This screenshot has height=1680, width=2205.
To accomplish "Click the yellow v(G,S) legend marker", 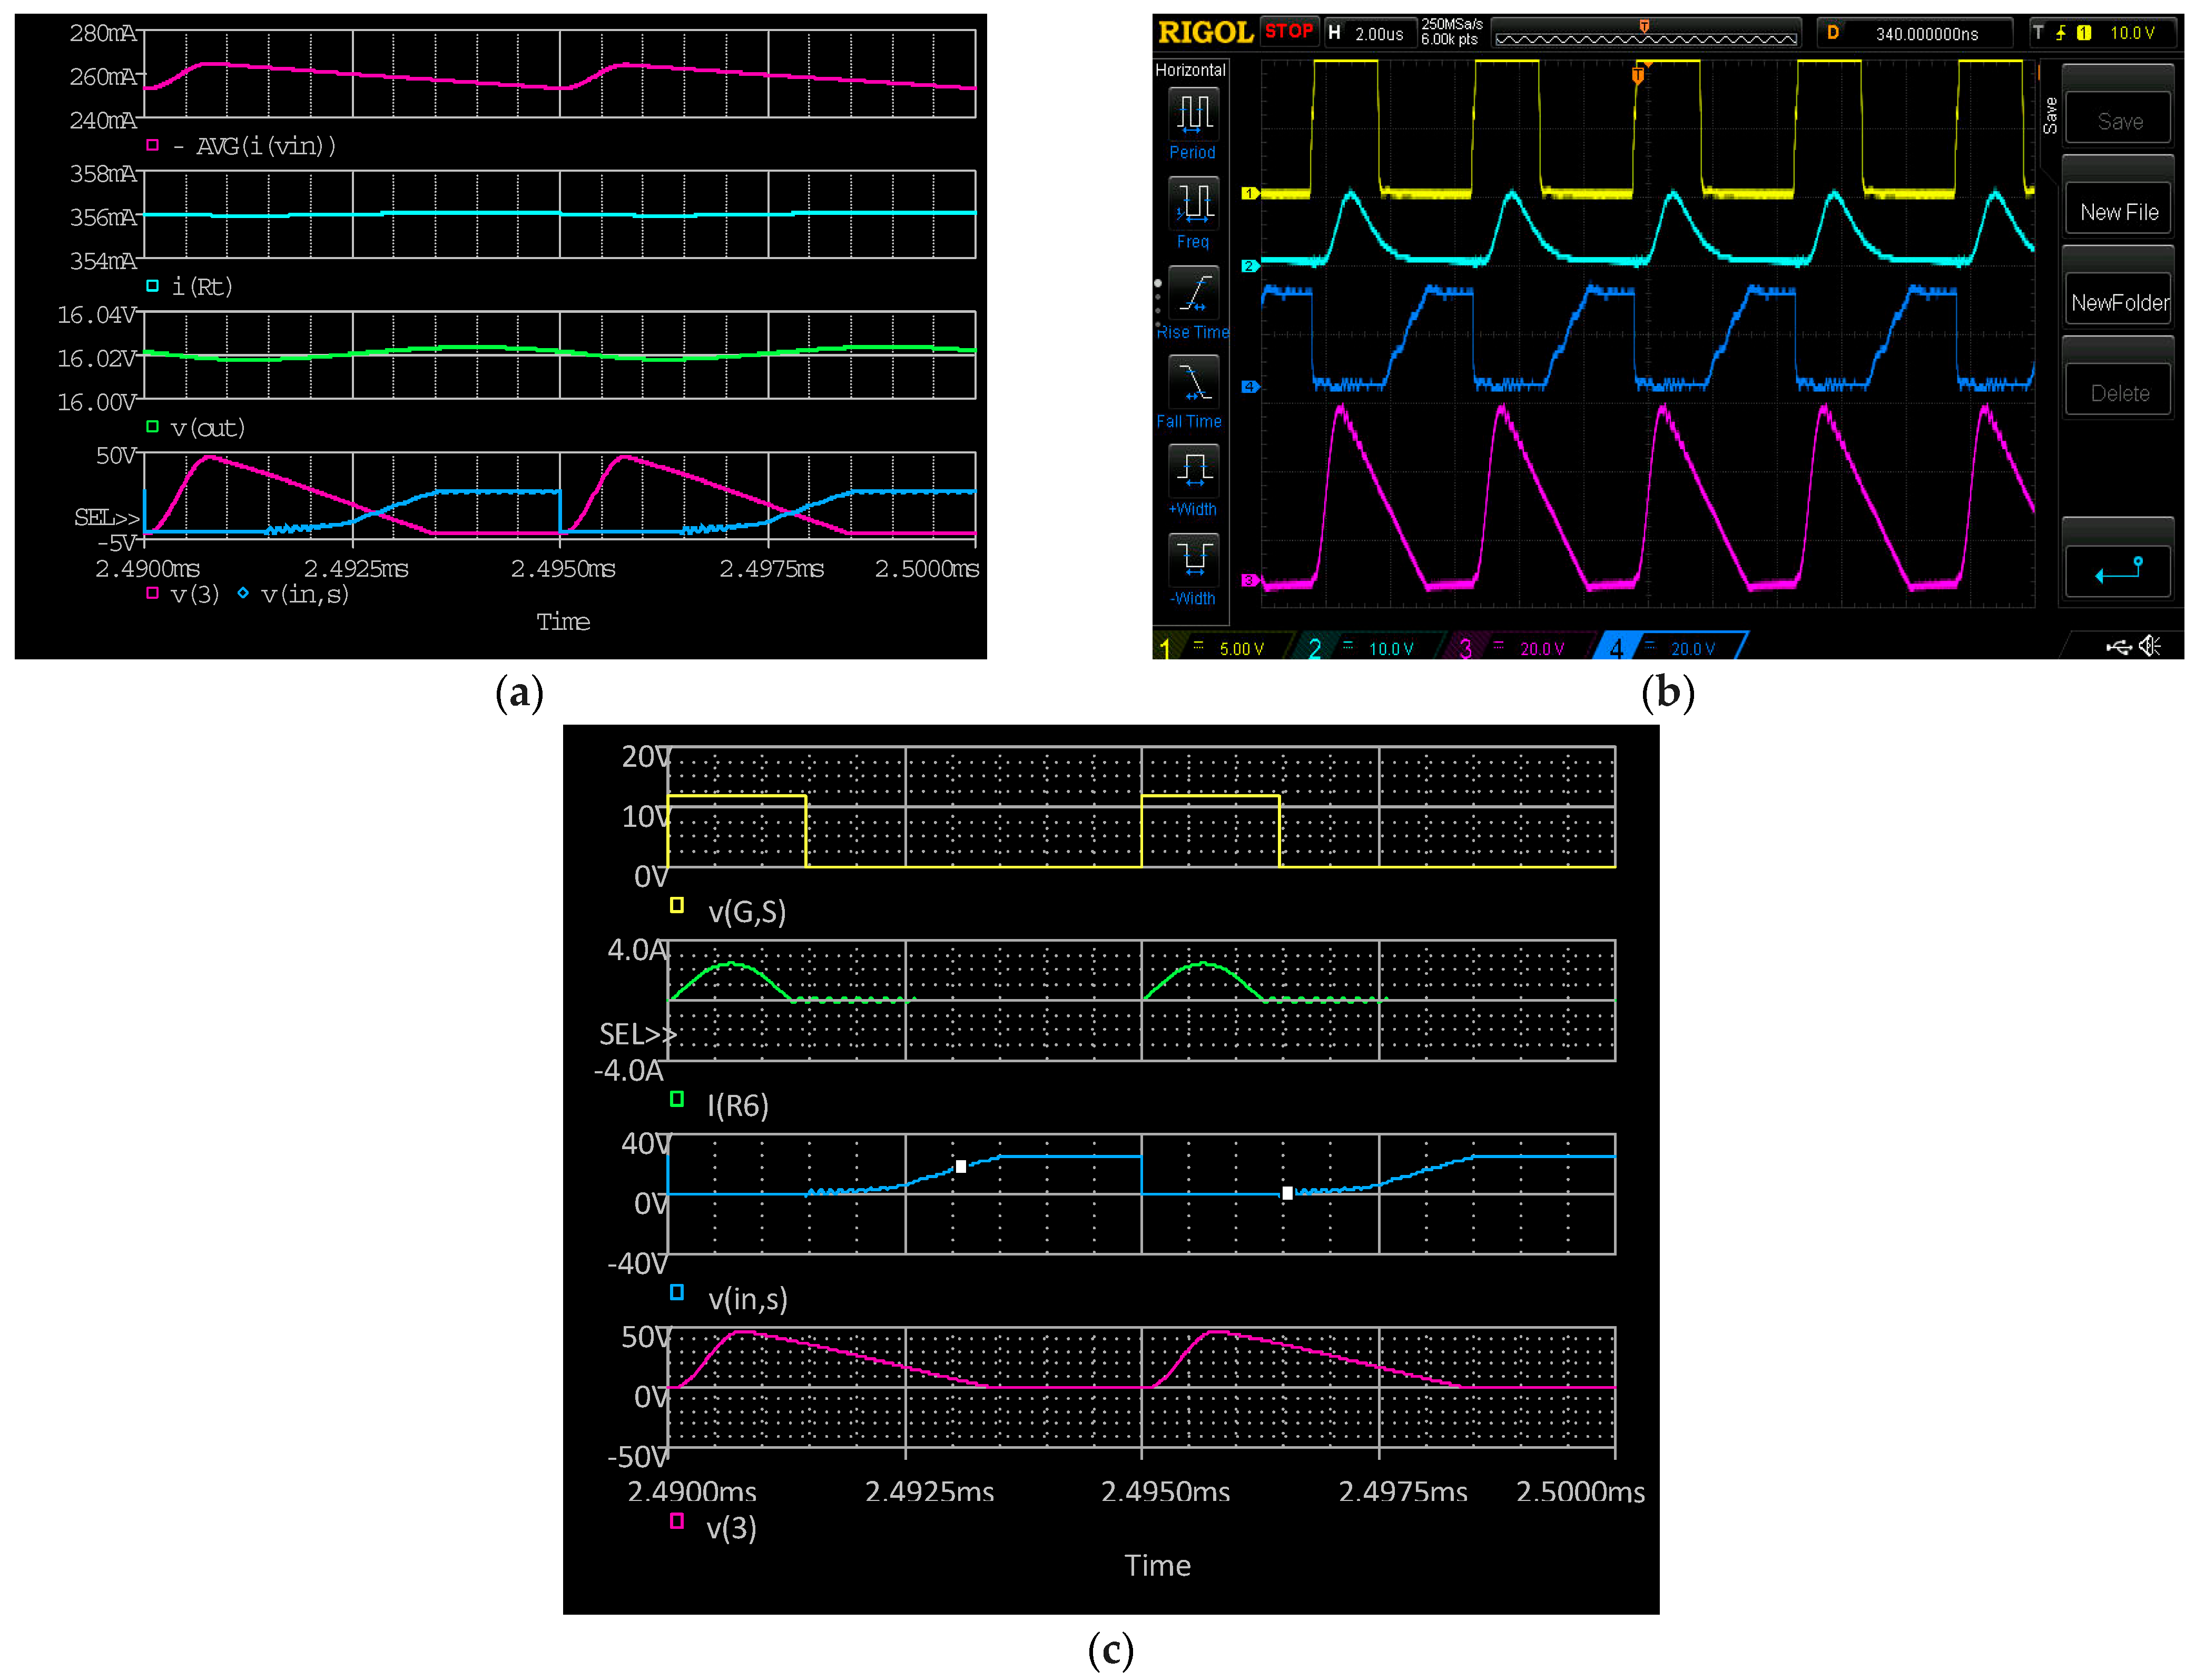I will pyautogui.click(x=677, y=905).
